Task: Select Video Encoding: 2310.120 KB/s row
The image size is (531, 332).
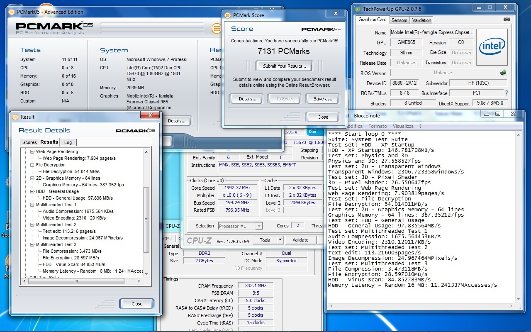Action: (74, 218)
